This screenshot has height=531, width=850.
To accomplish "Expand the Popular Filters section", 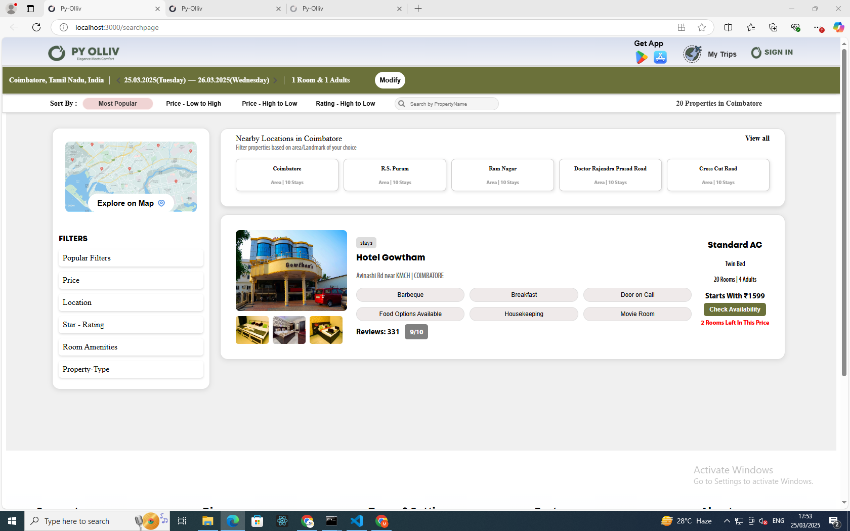I will tap(131, 258).
